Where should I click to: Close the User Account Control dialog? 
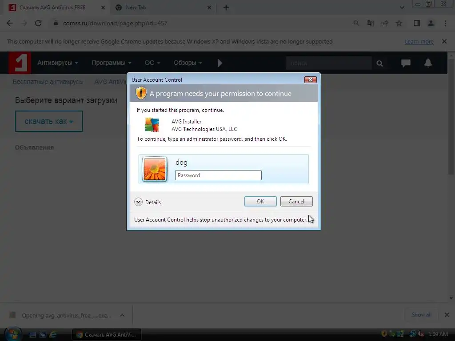click(310, 80)
